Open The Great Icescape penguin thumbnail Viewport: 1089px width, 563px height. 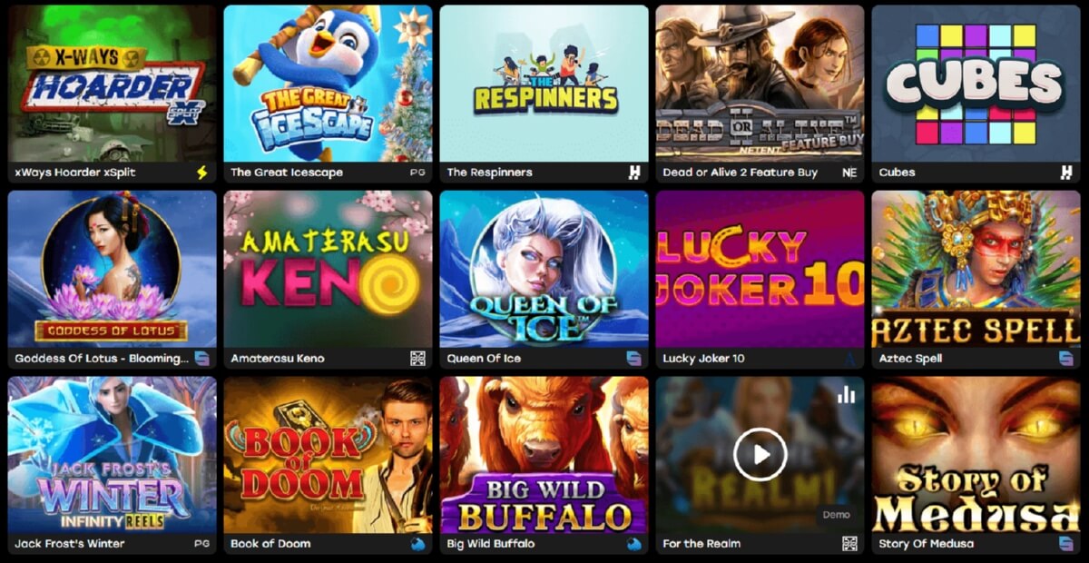tap(329, 83)
